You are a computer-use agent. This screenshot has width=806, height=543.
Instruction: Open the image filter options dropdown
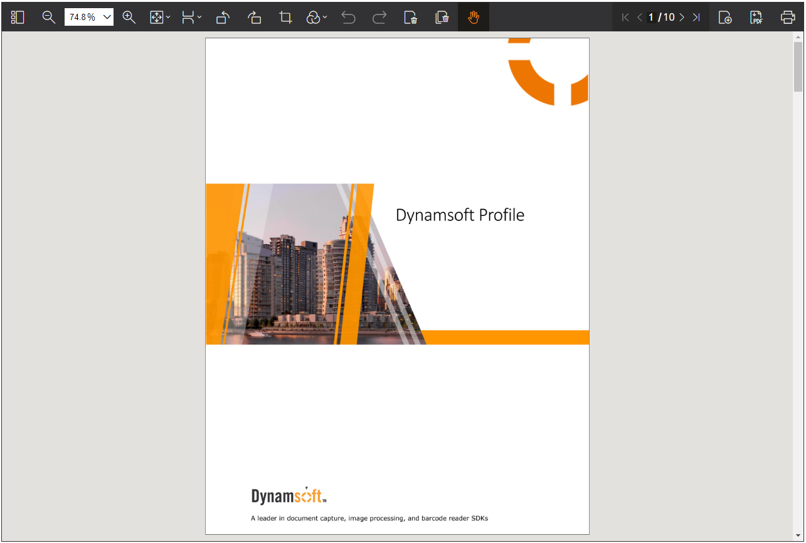tap(317, 18)
